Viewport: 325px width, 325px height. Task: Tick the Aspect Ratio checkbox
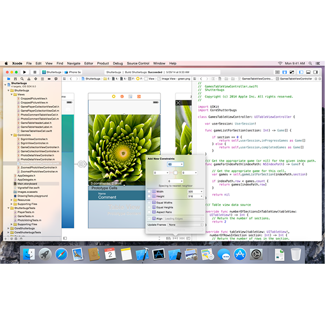tap(149, 212)
